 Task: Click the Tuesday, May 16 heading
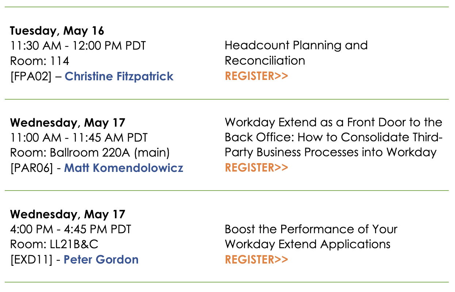57,31
